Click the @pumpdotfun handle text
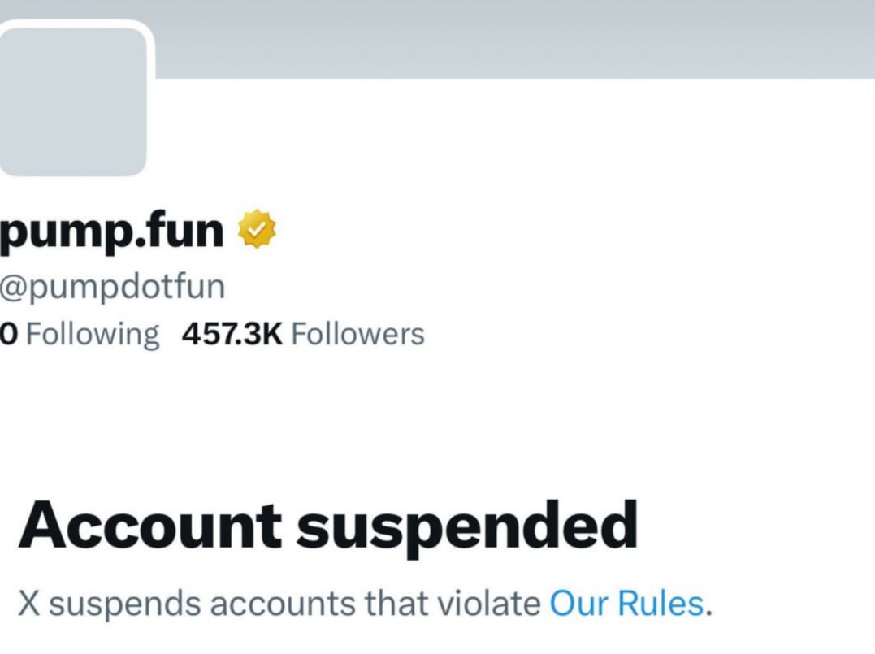This screenshot has width=875, height=654. click(112, 287)
